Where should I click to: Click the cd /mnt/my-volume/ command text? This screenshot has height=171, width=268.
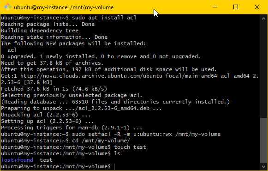(x=101, y=140)
